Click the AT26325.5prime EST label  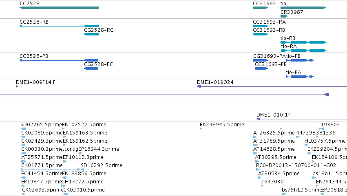coord(274,133)
